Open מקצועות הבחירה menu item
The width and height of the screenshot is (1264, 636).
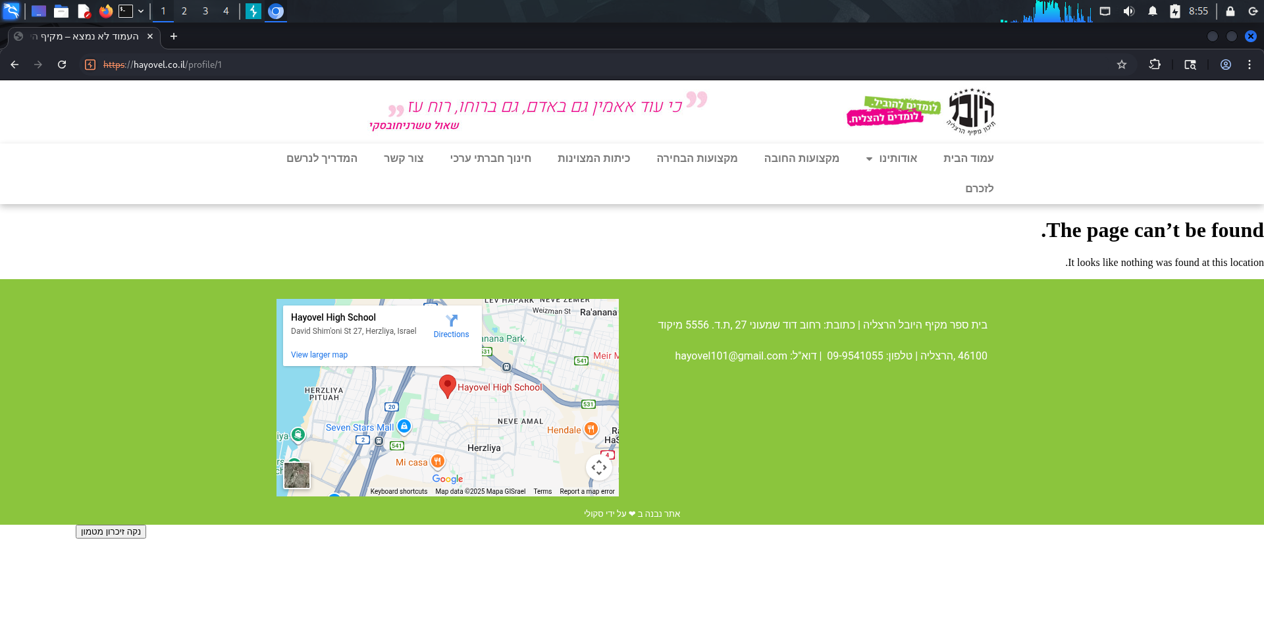point(697,158)
